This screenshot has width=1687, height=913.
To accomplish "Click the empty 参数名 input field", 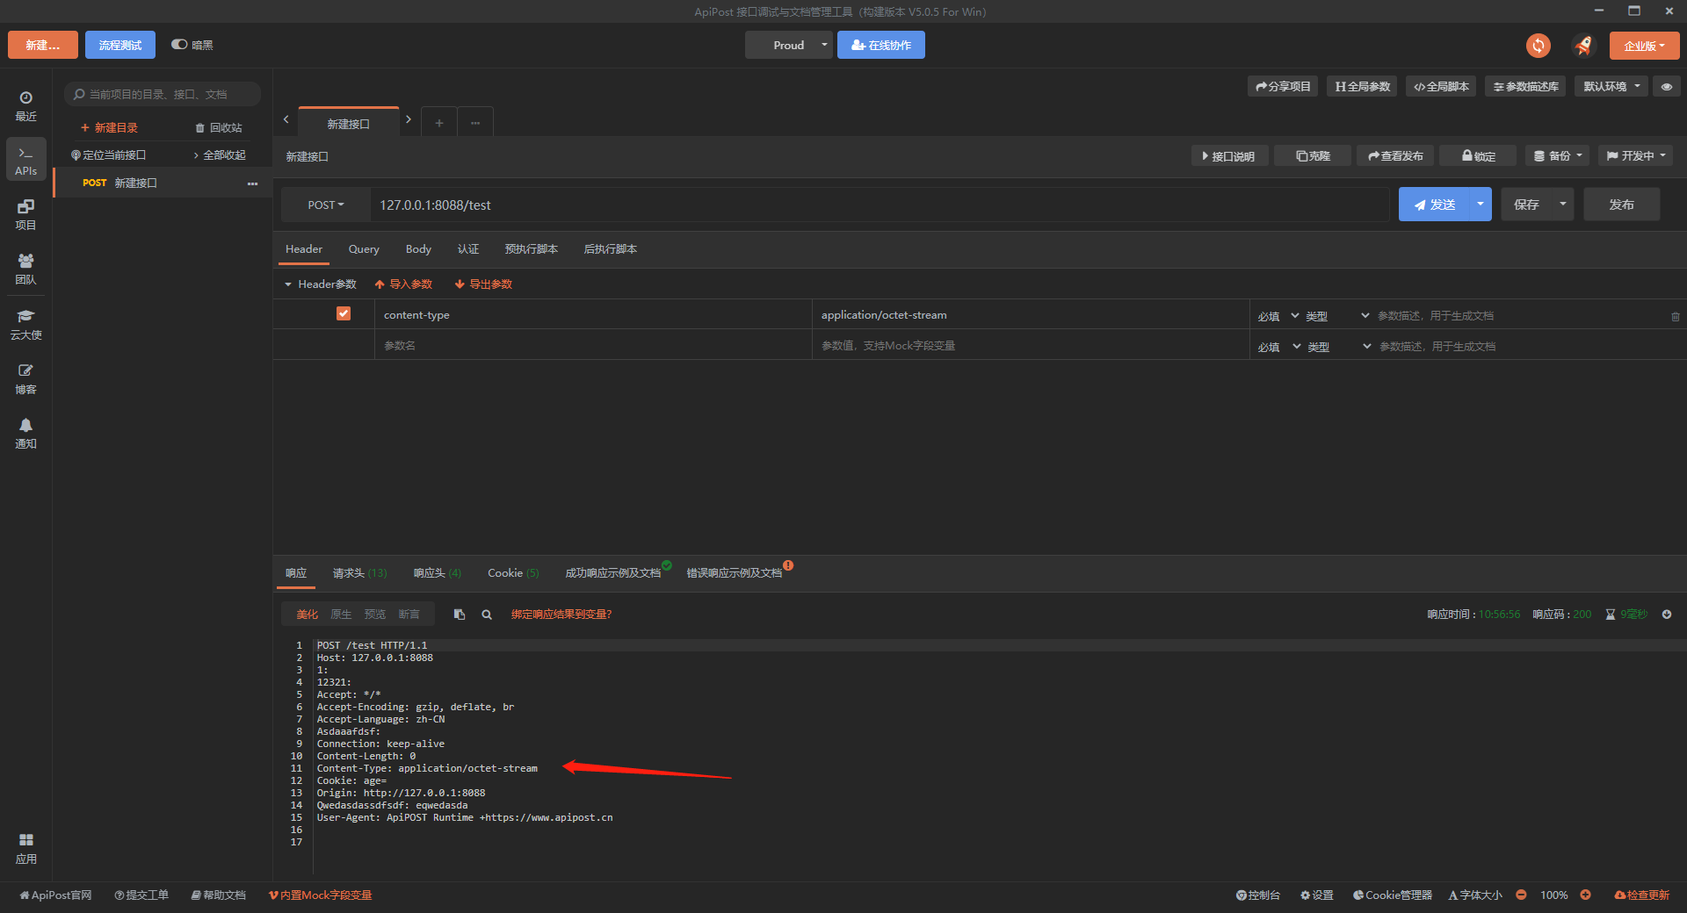I will [593, 345].
